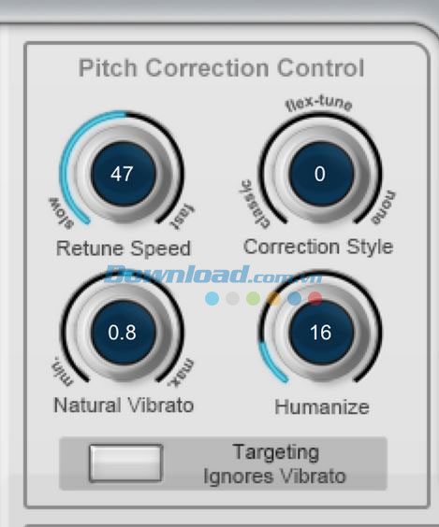Click the Natural Vibrato value 0.8
The width and height of the screenshot is (439, 527).
point(123,333)
